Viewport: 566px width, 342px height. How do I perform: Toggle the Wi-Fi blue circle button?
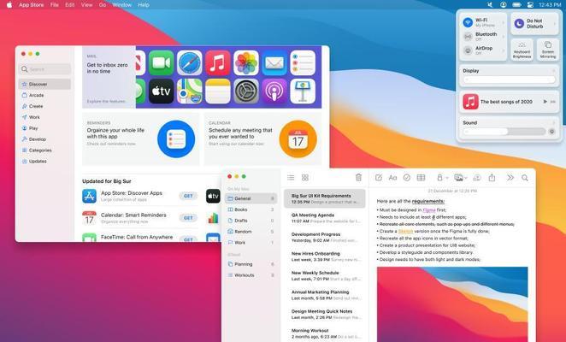[x=468, y=22]
